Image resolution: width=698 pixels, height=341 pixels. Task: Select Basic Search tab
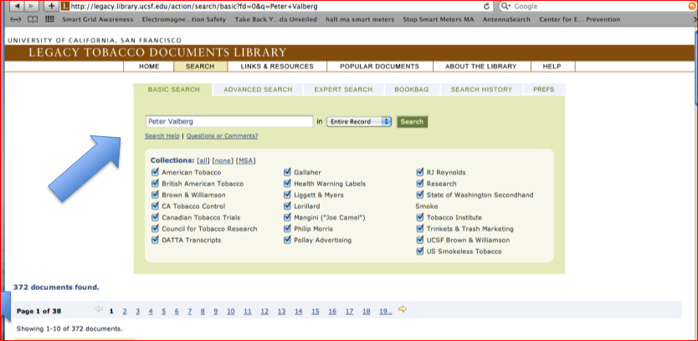173,89
